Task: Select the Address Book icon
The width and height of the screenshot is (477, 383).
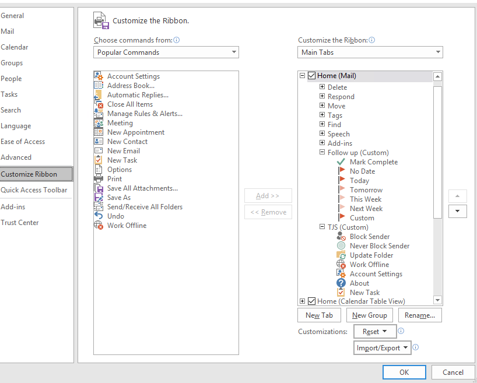Action: pyautogui.click(x=99, y=85)
